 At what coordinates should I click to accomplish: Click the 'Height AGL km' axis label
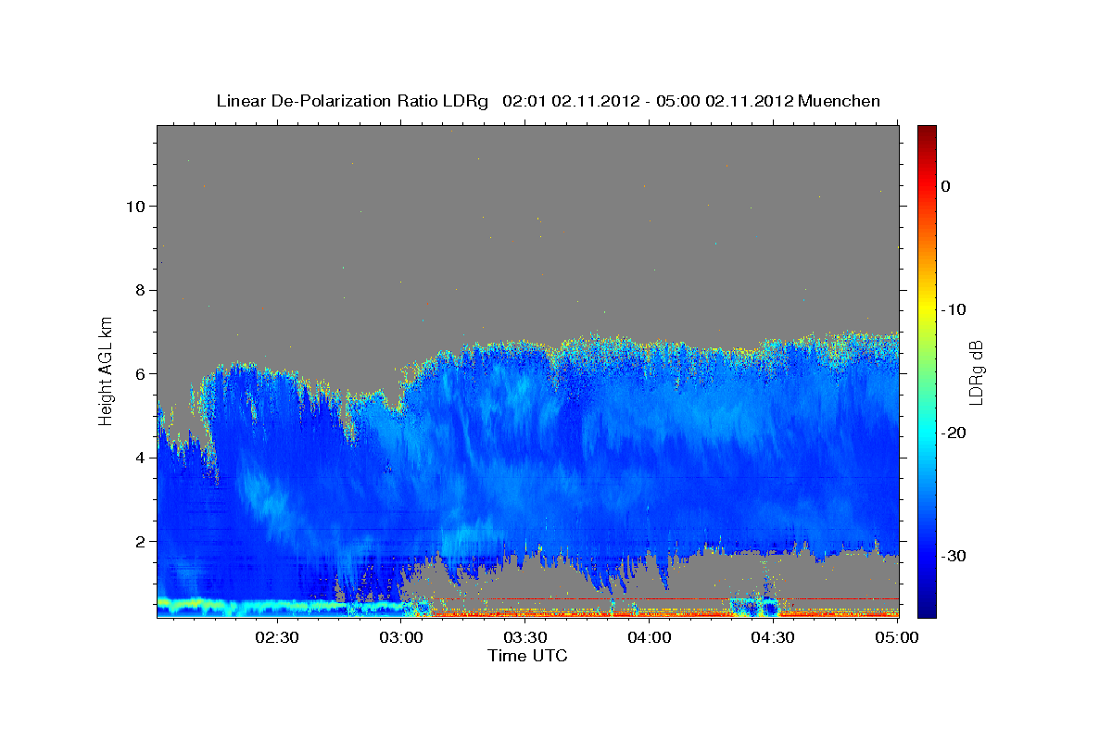pyautogui.click(x=106, y=370)
